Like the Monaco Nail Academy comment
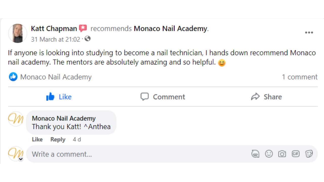324x182 pixels. point(37,140)
